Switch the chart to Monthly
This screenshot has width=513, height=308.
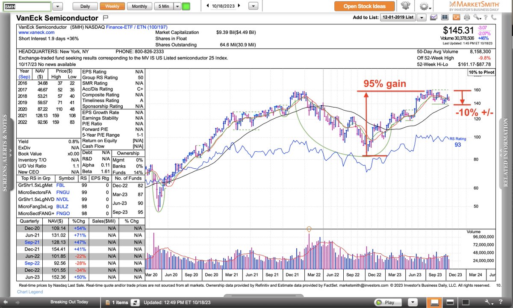tap(139, 6)
